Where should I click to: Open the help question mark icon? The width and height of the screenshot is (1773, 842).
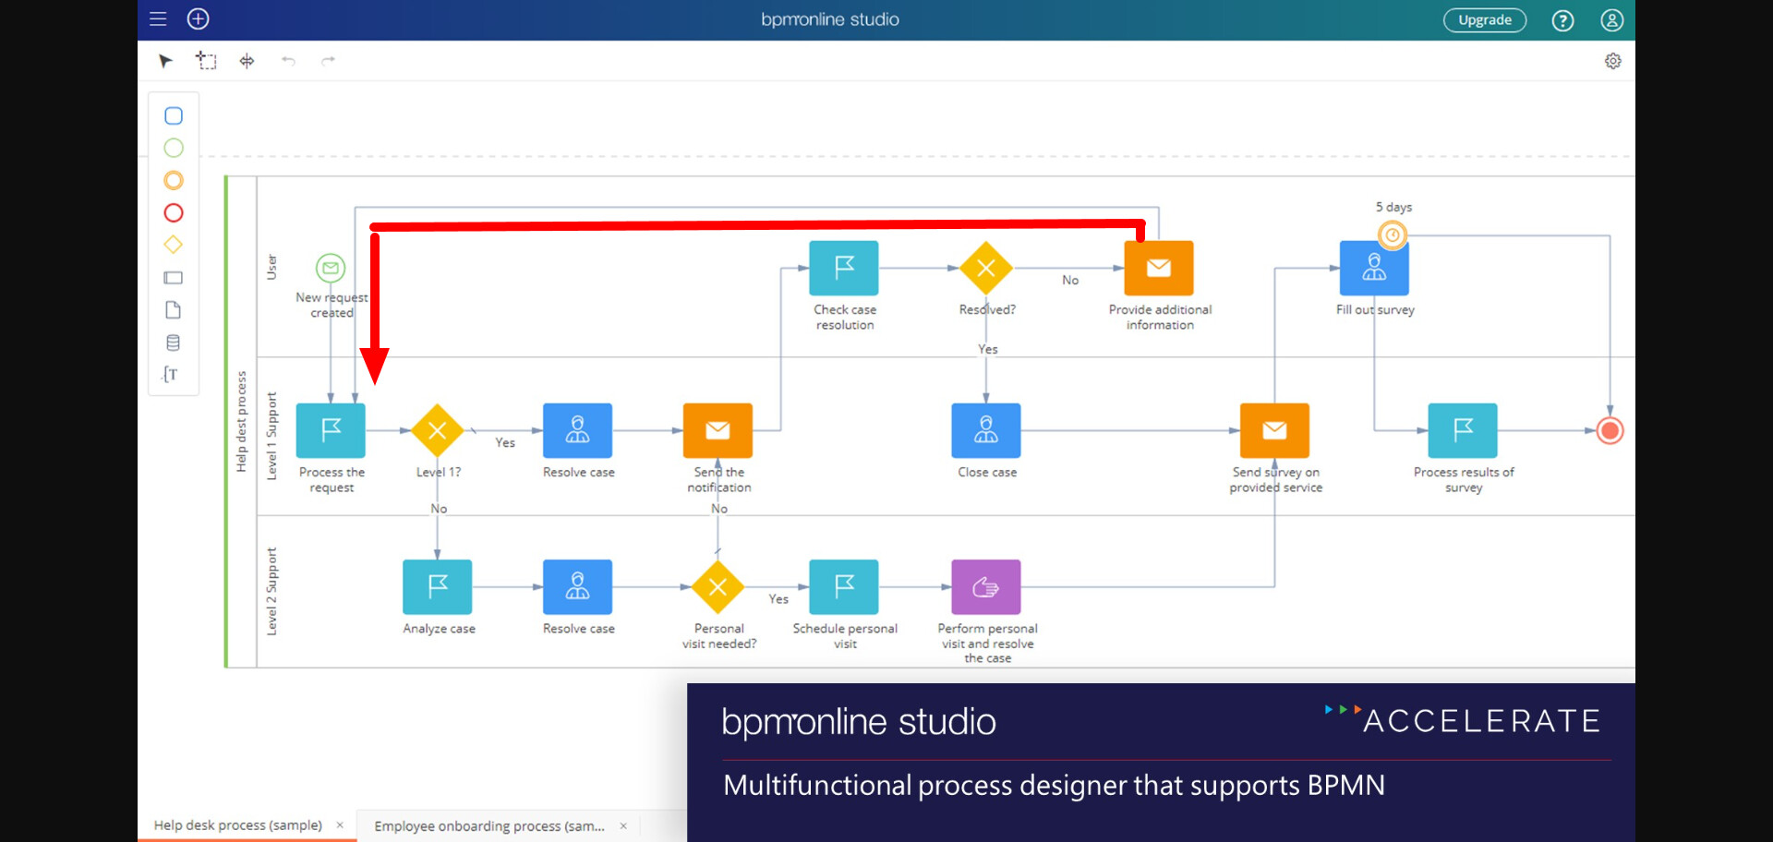1562,20
